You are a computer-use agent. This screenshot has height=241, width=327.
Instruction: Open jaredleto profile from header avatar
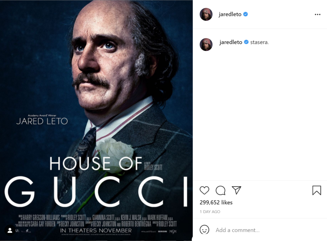click(206, 14)
